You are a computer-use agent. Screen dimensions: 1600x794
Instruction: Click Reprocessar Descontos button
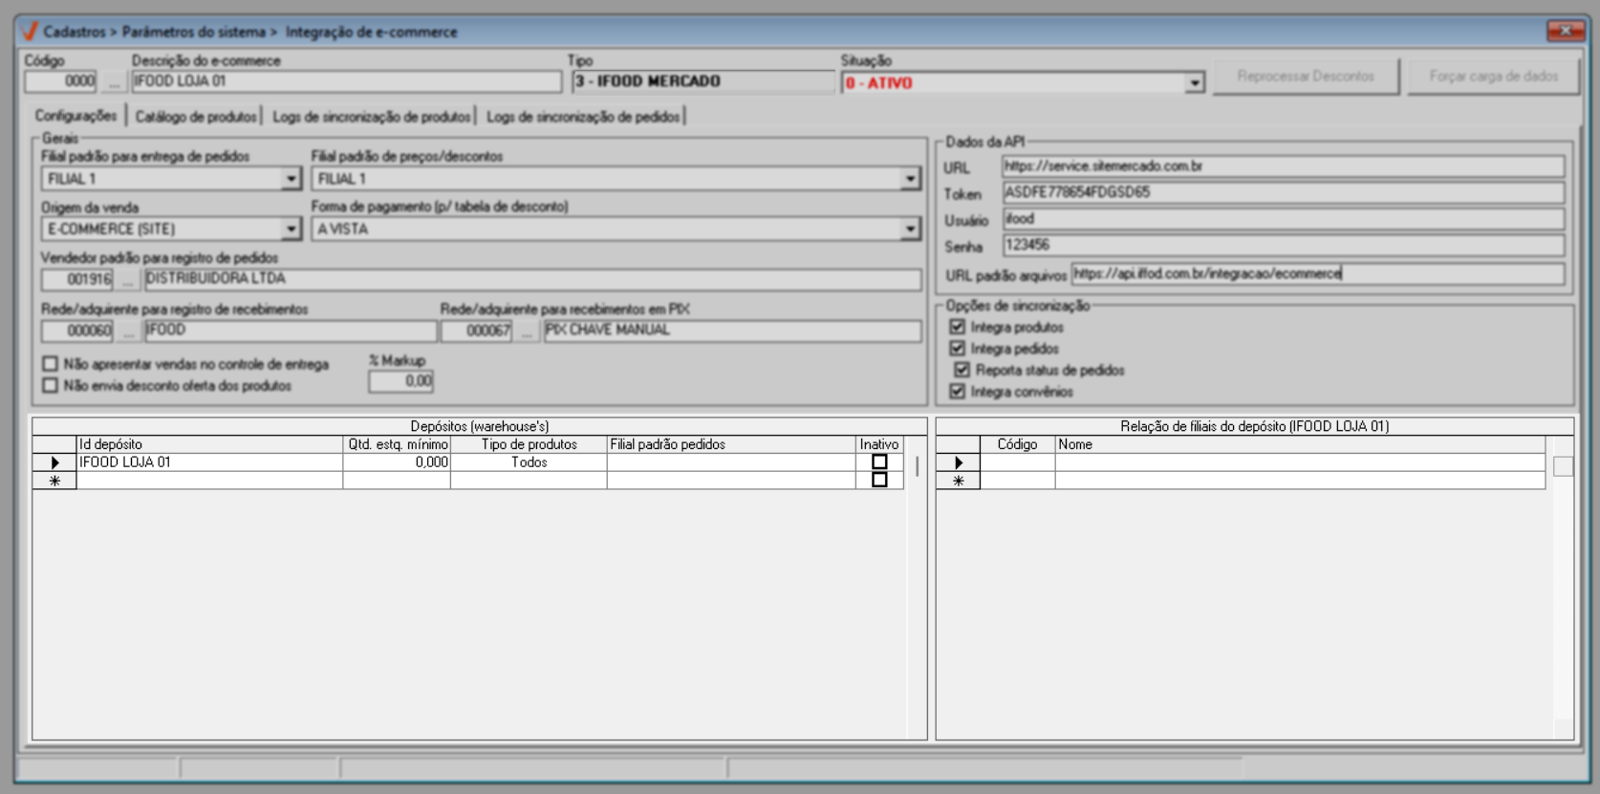(1306, 76)
